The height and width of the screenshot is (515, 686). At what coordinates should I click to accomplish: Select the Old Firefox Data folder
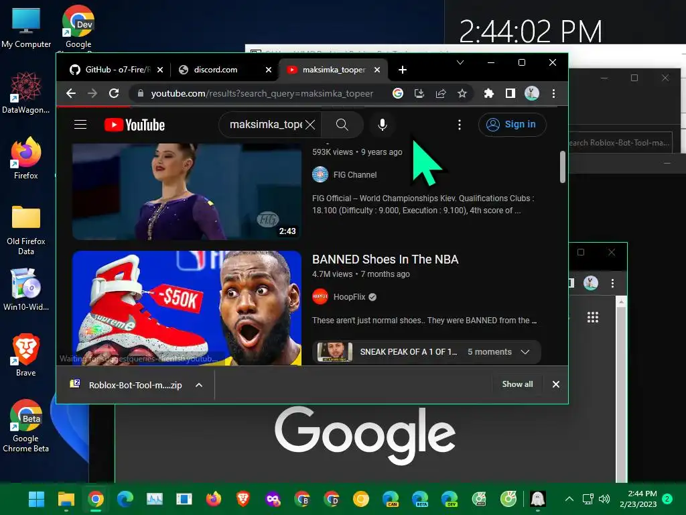[x=26, y=231]
